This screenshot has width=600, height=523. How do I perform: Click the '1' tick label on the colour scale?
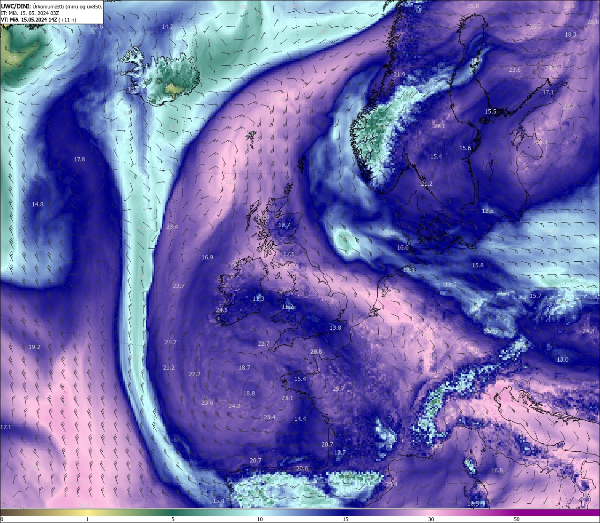(88, 519)
